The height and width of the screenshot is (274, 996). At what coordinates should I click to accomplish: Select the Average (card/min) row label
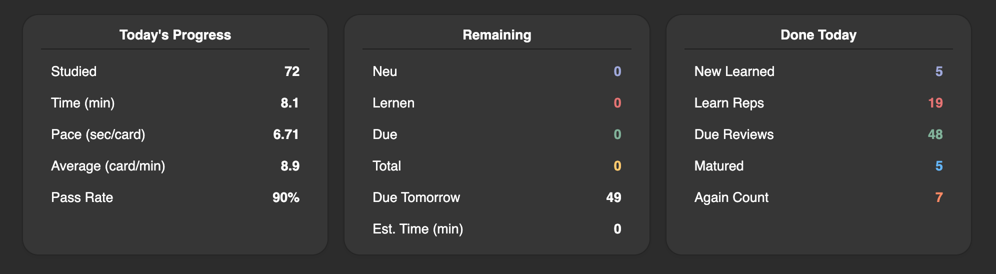(x=108, y=166)
